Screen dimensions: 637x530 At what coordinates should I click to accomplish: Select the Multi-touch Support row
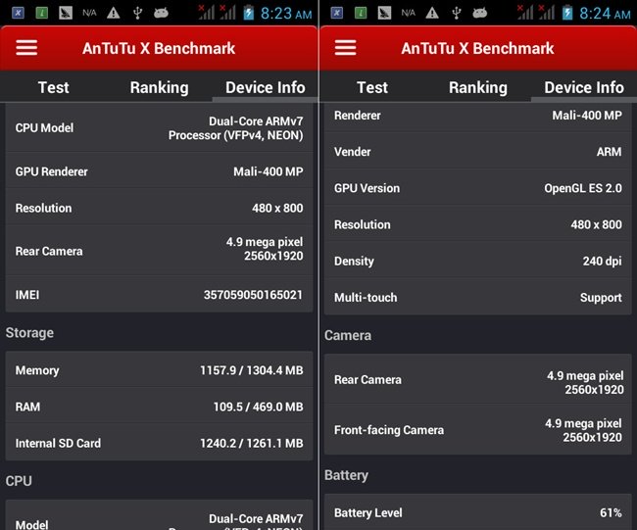pyautogui.click(x=478, y=298)
